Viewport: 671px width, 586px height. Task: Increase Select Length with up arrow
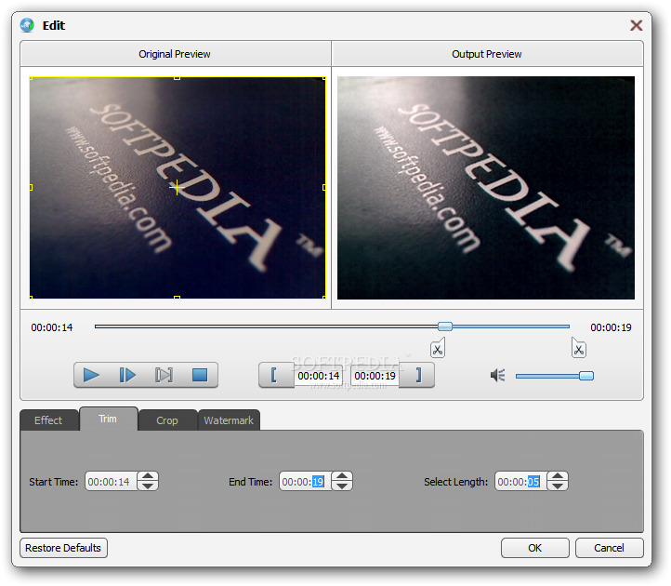click(558, 476)
